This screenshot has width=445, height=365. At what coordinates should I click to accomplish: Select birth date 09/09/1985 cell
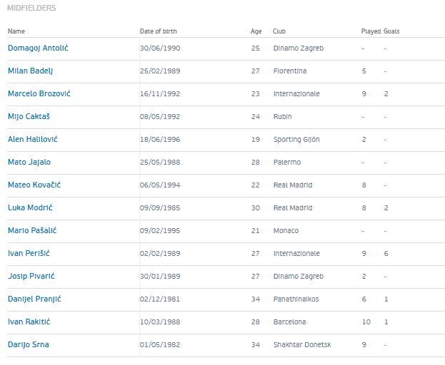click(160, 208)
